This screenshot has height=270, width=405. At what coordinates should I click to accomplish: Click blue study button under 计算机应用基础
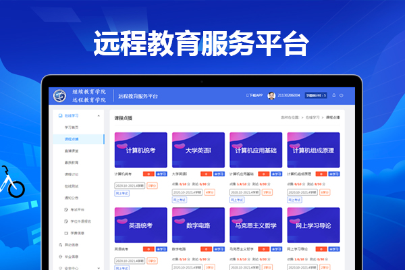pos(276,174)
